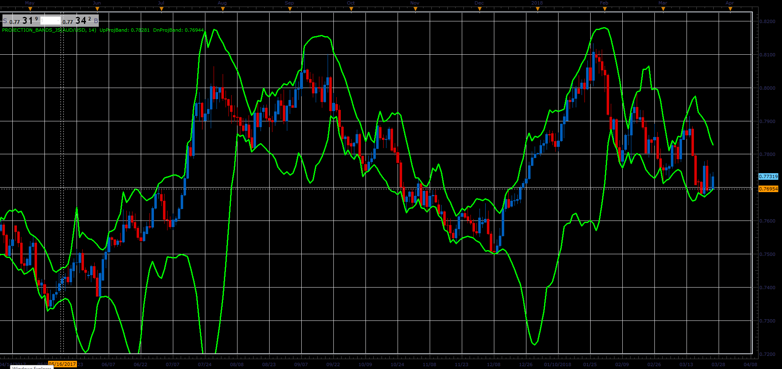Screen dimensions: 782x369
Task: Click the 11/23 date axis label
Action: pyautogui.click(x=462, y=364)
